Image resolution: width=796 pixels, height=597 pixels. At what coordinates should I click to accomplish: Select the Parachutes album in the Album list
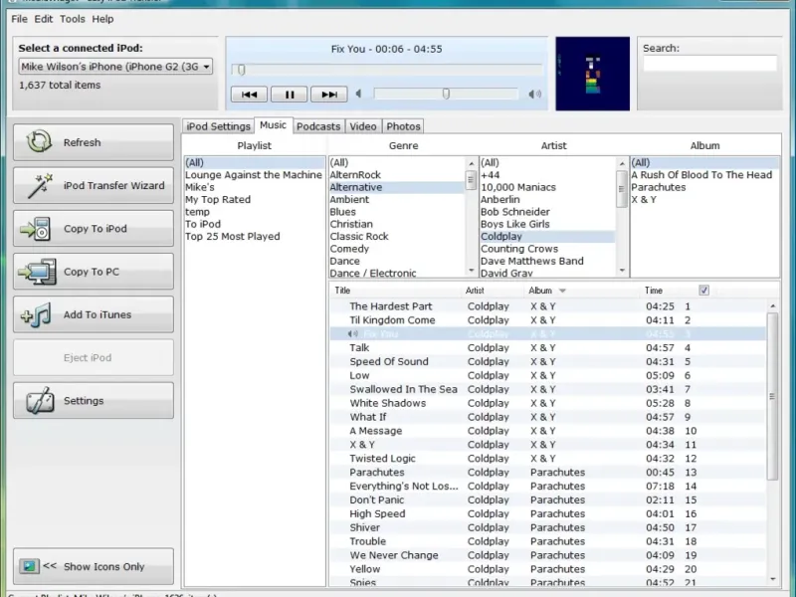point(658,187)
